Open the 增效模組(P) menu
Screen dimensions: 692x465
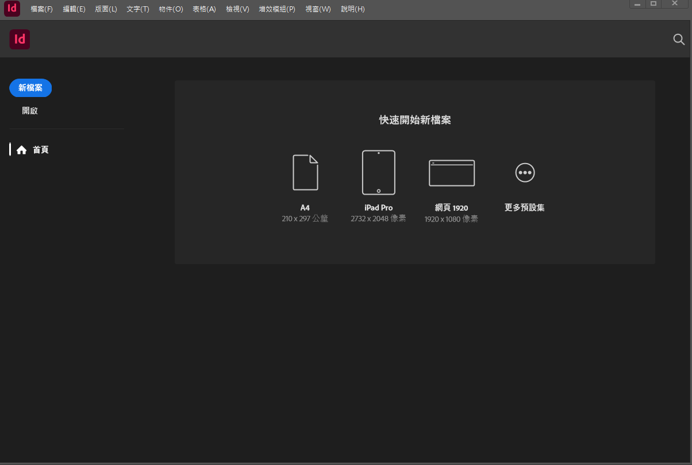coord(277,9)
